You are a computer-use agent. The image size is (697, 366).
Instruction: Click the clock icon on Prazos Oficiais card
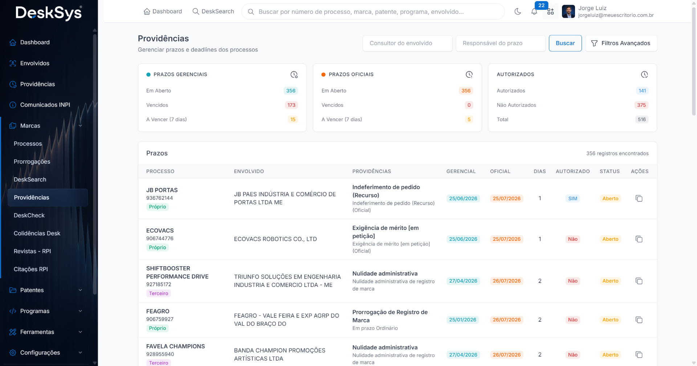coord(469,74)
